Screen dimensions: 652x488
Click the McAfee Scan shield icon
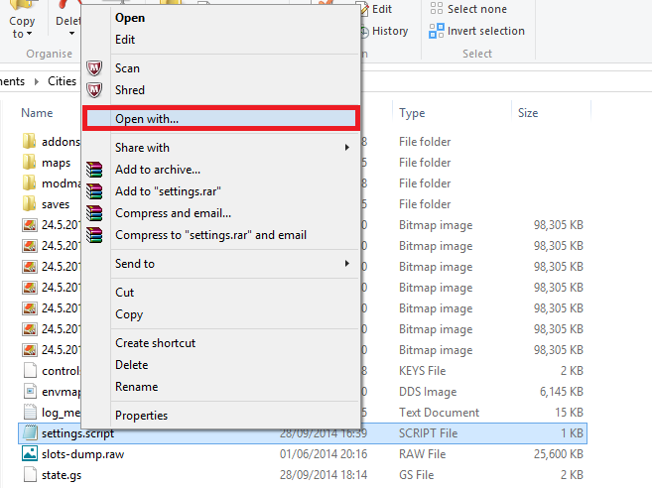pyautogui.click(x=95, y=68)
